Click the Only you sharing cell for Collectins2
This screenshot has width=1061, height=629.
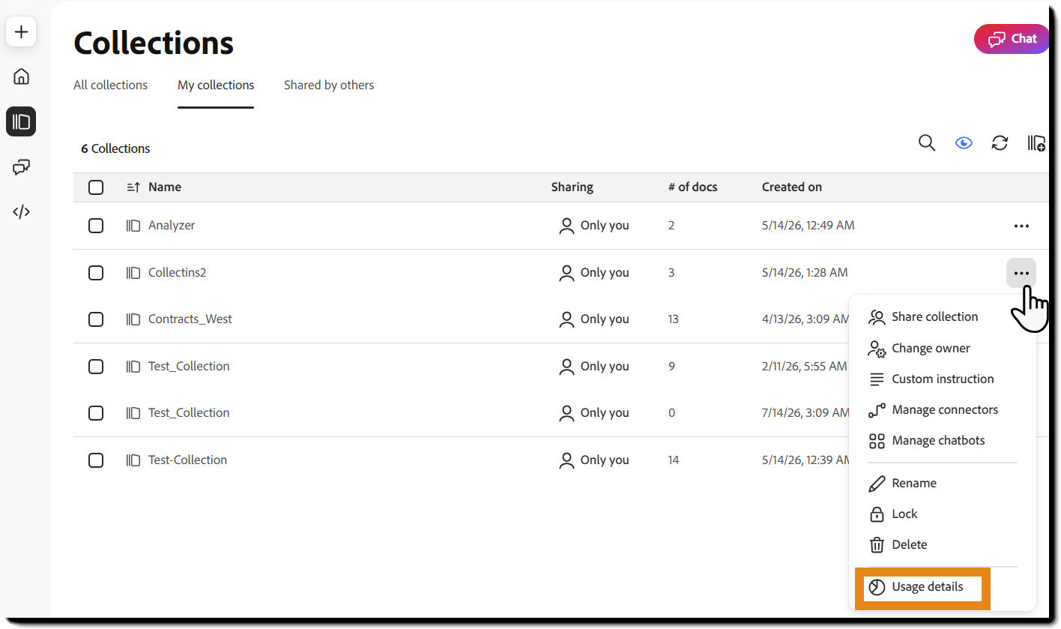[594, 272]
